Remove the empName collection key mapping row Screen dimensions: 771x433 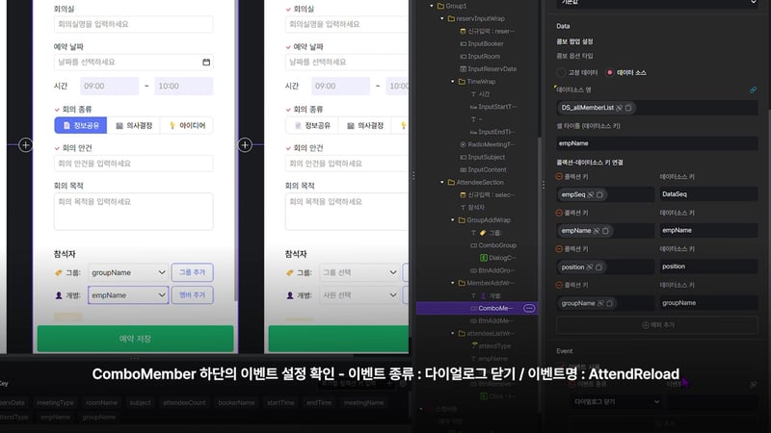click(x=559, y=213)
